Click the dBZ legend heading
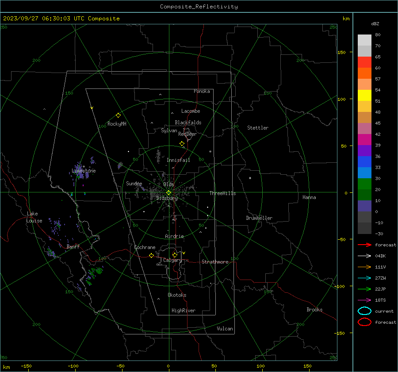This screenshot has height=372, width=398. point(375,23)
